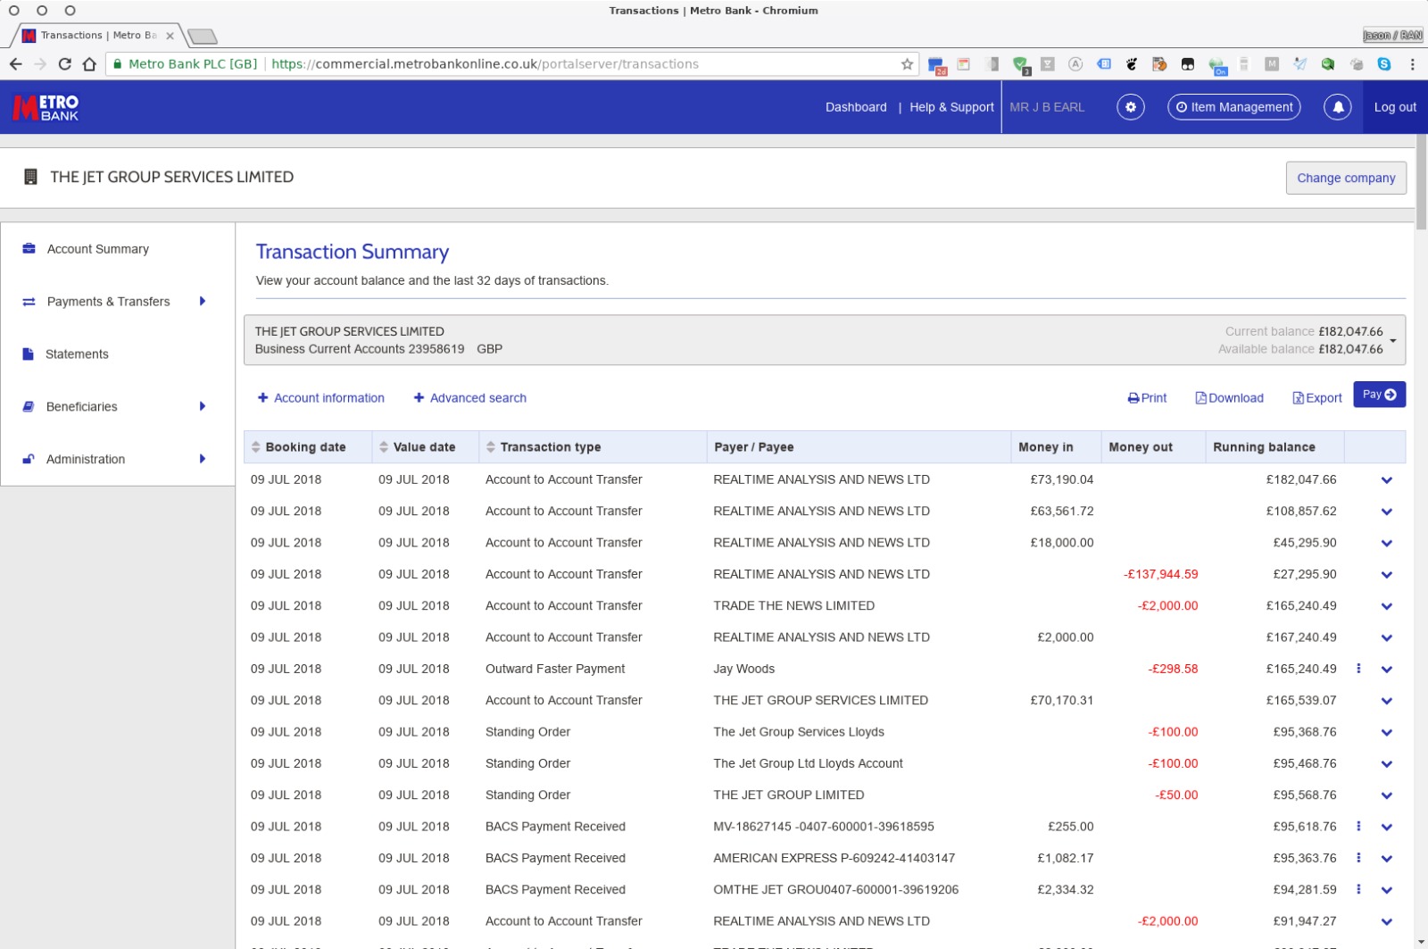The image size is (1428, 949).
Task: Click the MR J B EARL user name
Action: (1047, 107)
